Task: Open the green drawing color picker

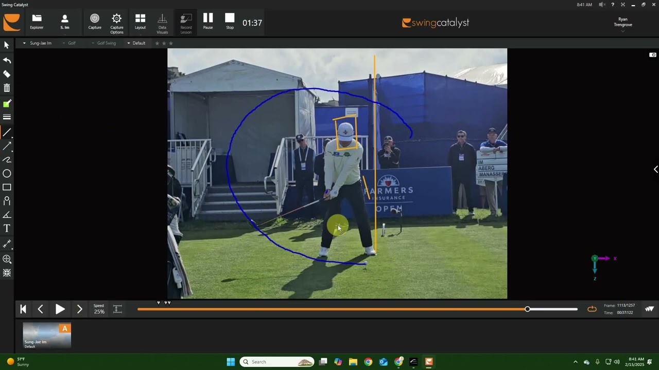Action: point(7,104)
